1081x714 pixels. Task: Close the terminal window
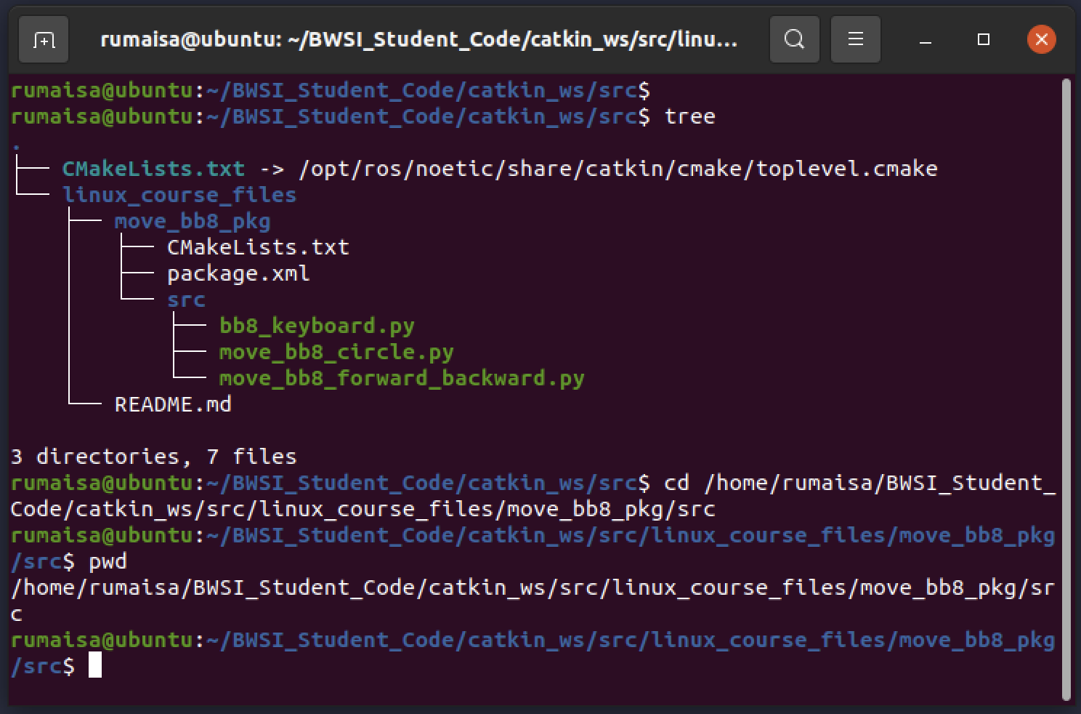(1041, 39)
